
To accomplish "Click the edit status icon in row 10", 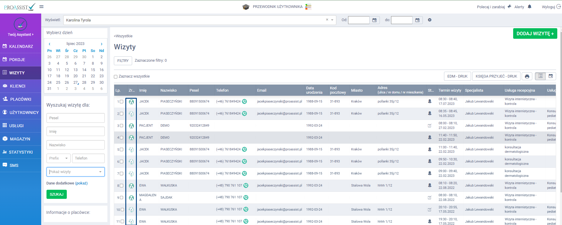I will click(430, 209).
